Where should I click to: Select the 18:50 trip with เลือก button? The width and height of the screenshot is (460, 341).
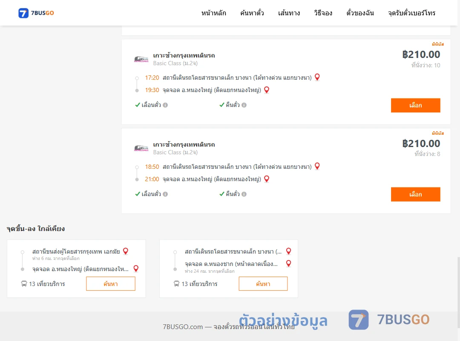[415, 194]
